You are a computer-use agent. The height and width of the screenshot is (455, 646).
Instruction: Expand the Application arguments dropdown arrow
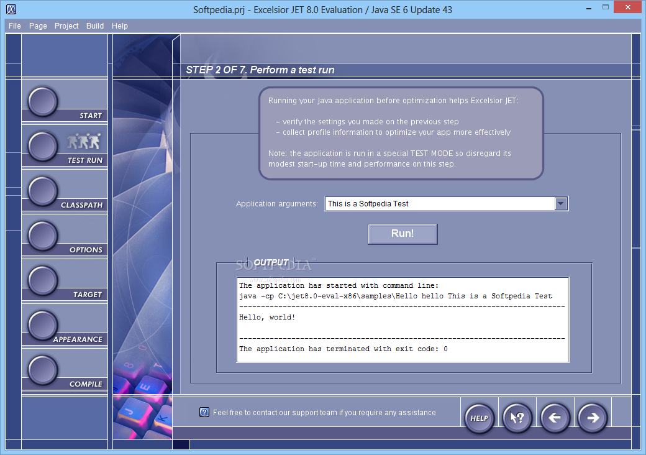pyautogui.click(x=561, y=204)
